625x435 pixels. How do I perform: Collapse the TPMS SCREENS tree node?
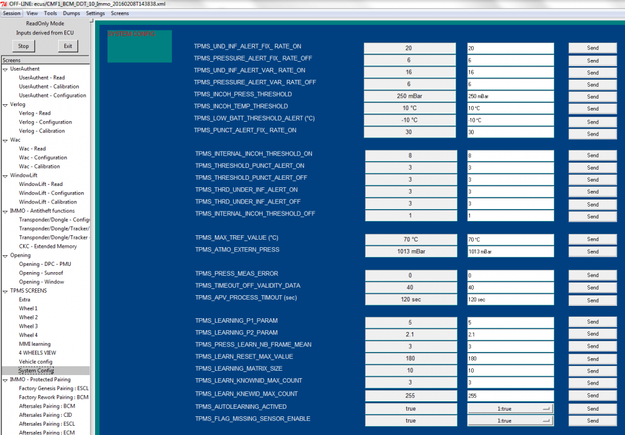tap(5, 291)
